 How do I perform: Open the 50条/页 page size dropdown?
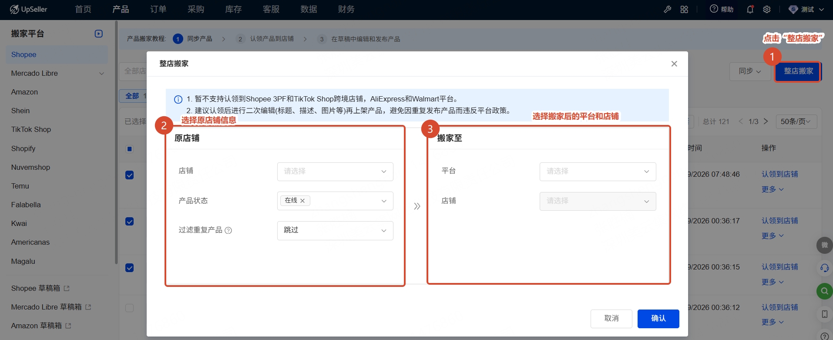pyautogui.click(x=796, y=121)
